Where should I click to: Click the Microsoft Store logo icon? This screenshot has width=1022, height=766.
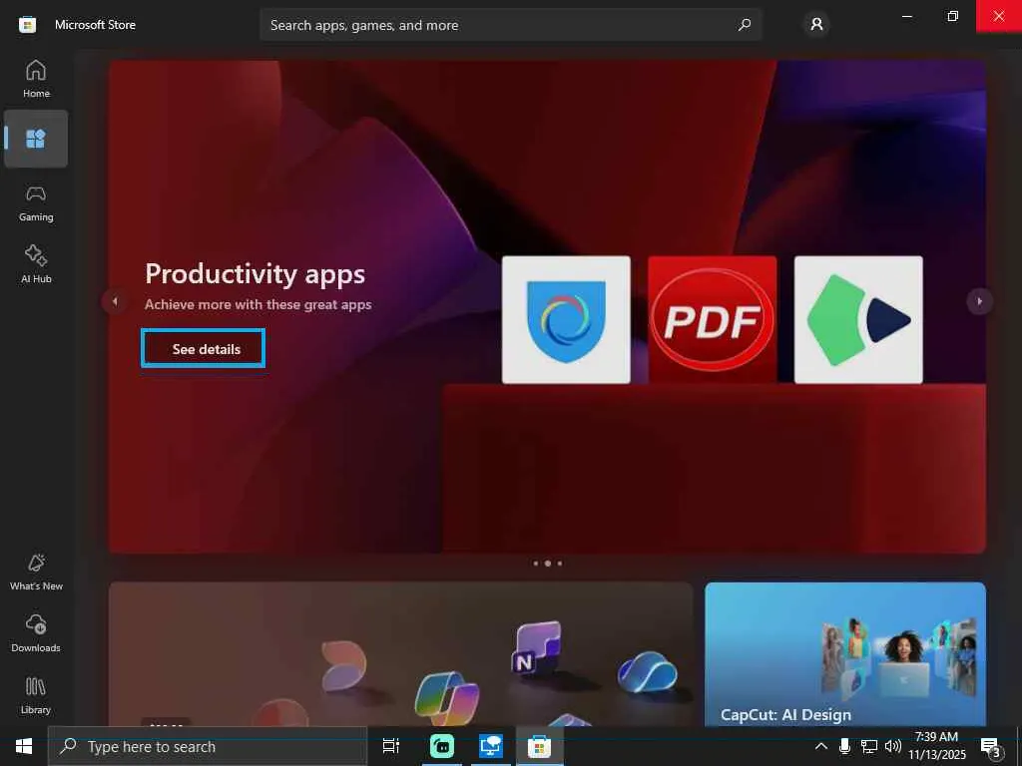coord(27,25)
